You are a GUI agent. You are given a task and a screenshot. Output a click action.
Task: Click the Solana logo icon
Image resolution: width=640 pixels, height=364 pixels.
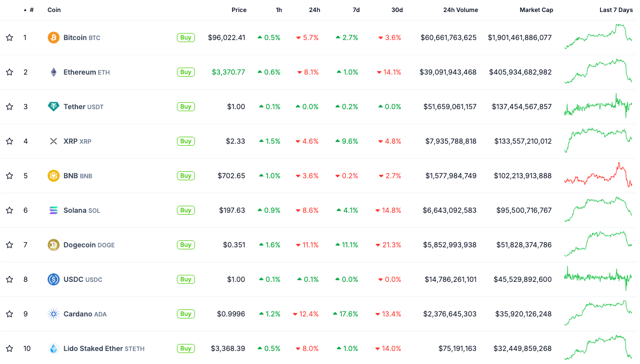54,210
